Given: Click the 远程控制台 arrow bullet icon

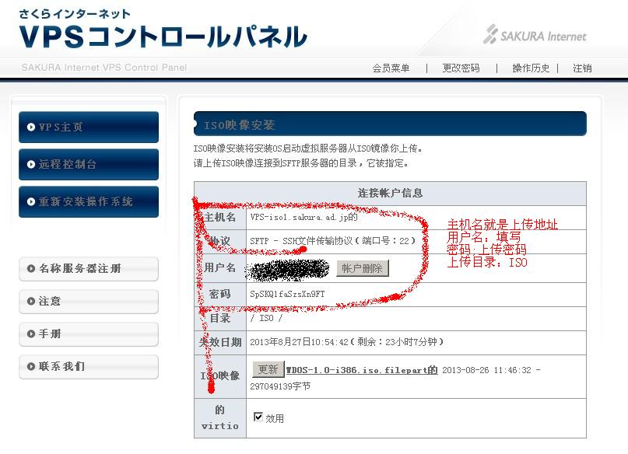Looking at the screenshot, I should point(31,164).
